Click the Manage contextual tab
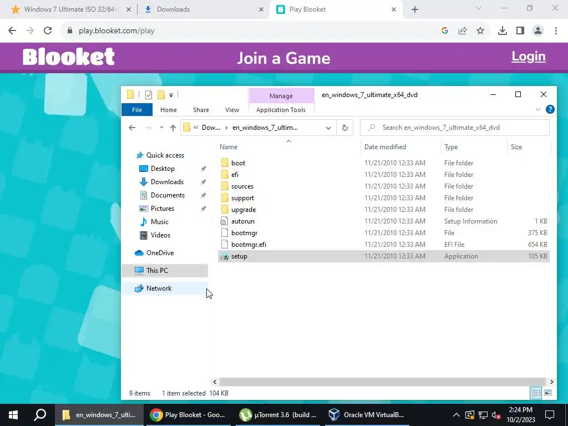 pyautogui.click(x=281, y=96)
